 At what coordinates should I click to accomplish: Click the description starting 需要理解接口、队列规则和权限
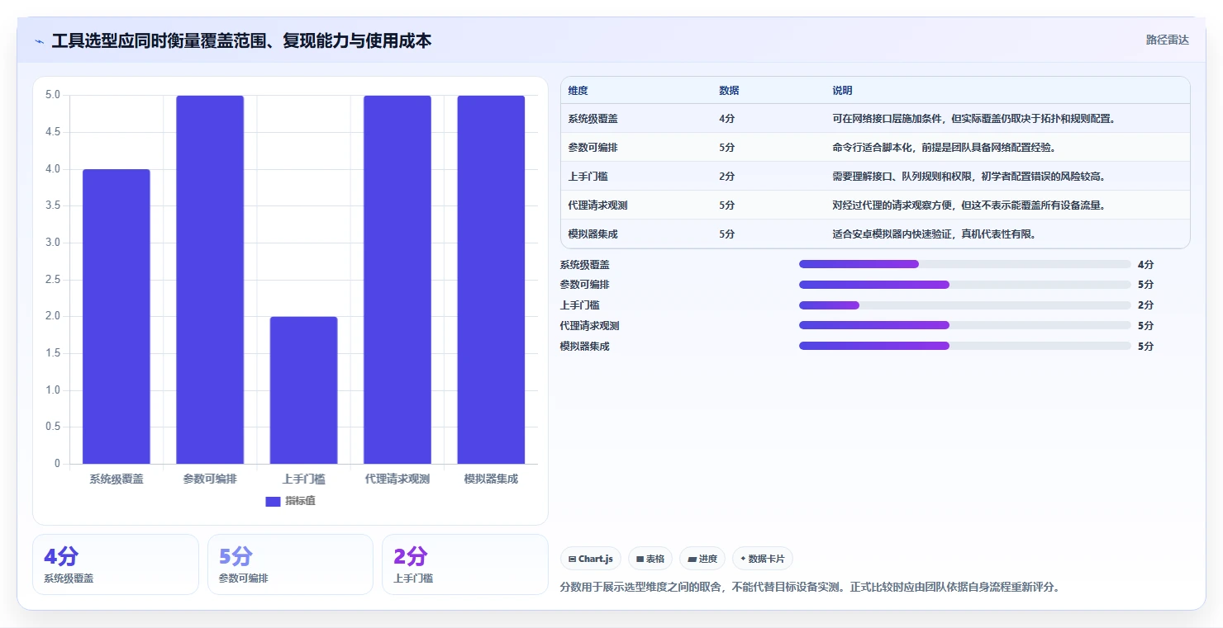[x=969, y=177]
